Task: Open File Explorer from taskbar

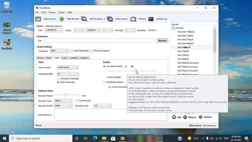Action: 104,138
